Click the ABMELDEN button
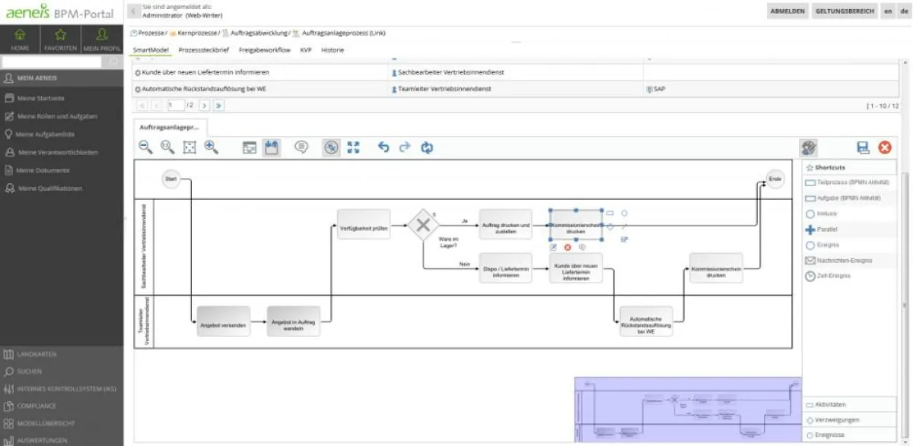Viewport: 913px width, 446px height. [x=788, y=12]
